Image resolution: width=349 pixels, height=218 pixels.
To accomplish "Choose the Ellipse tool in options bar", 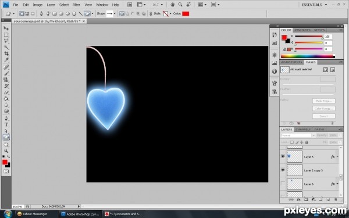I will click(67, 14).
